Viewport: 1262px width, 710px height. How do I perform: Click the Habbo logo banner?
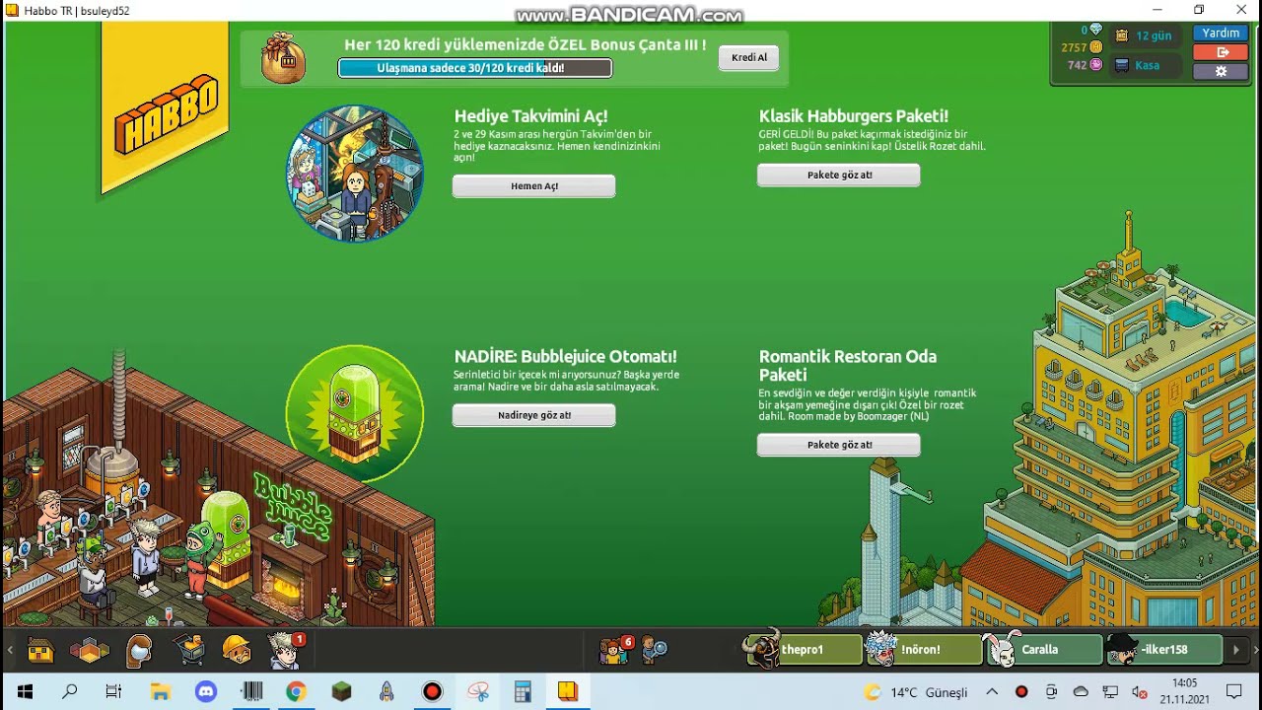(x=165, y=106)
